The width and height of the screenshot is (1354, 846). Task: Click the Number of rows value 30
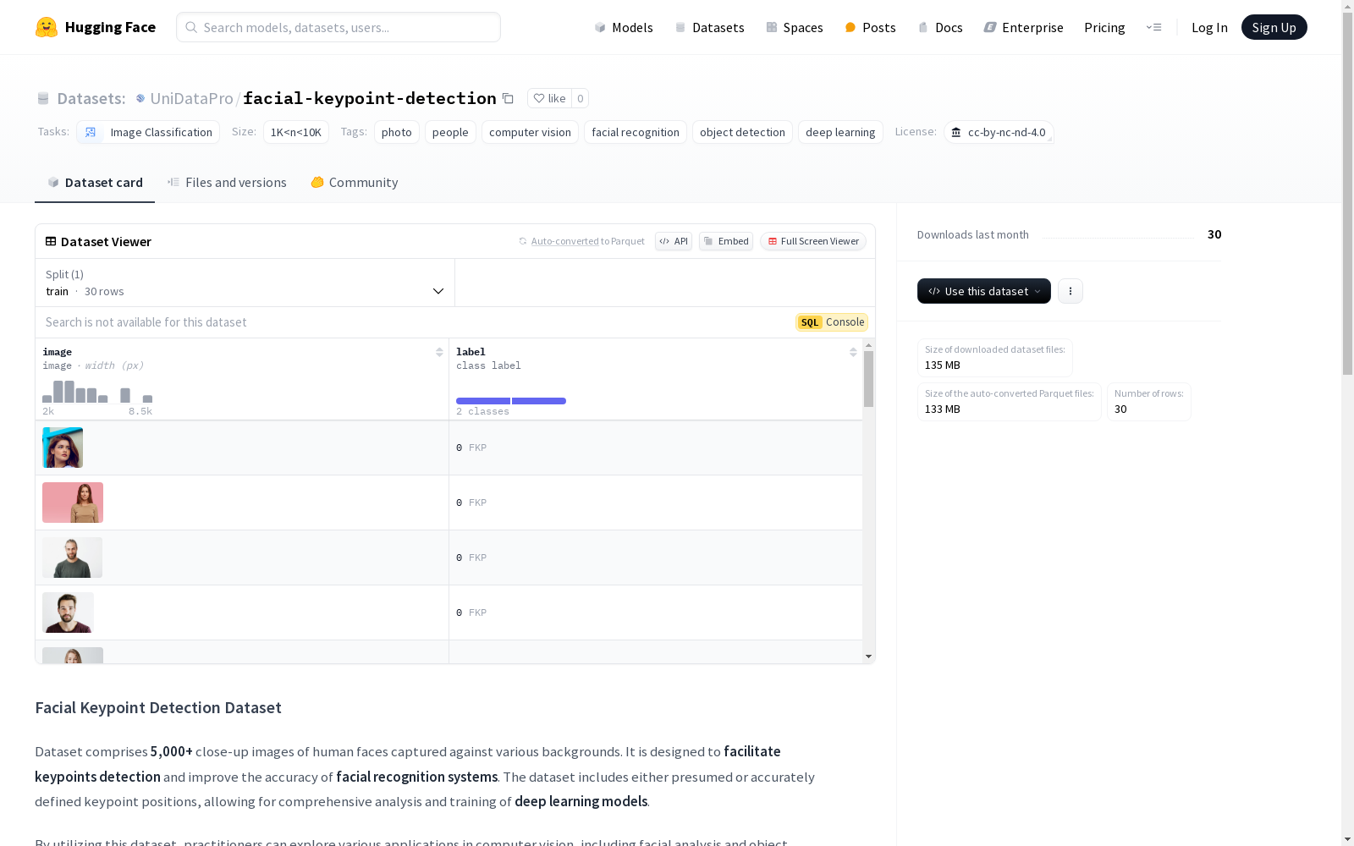[x=1120, y=409]
